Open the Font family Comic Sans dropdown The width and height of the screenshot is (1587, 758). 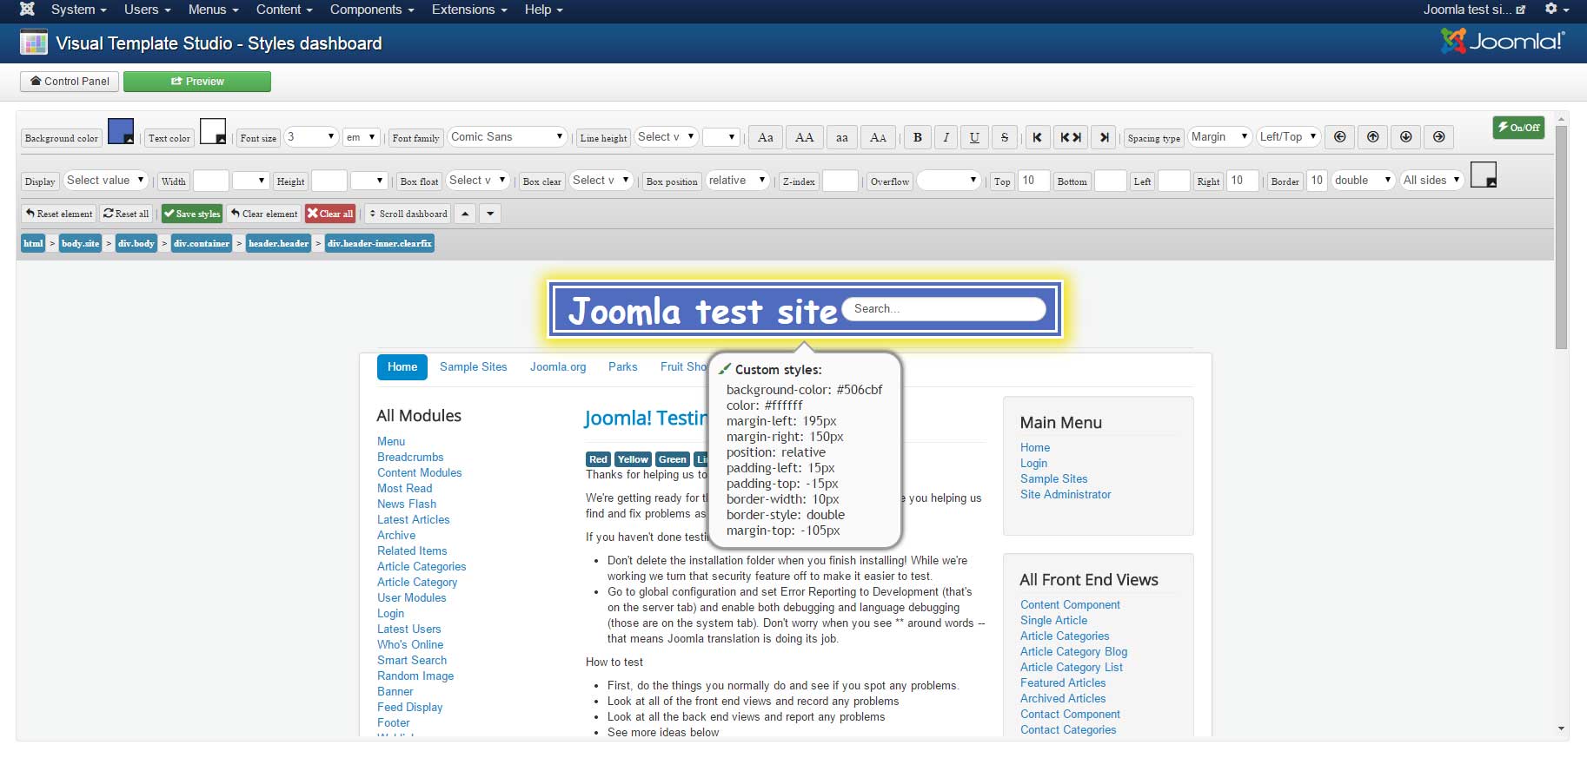pos(508,137)
